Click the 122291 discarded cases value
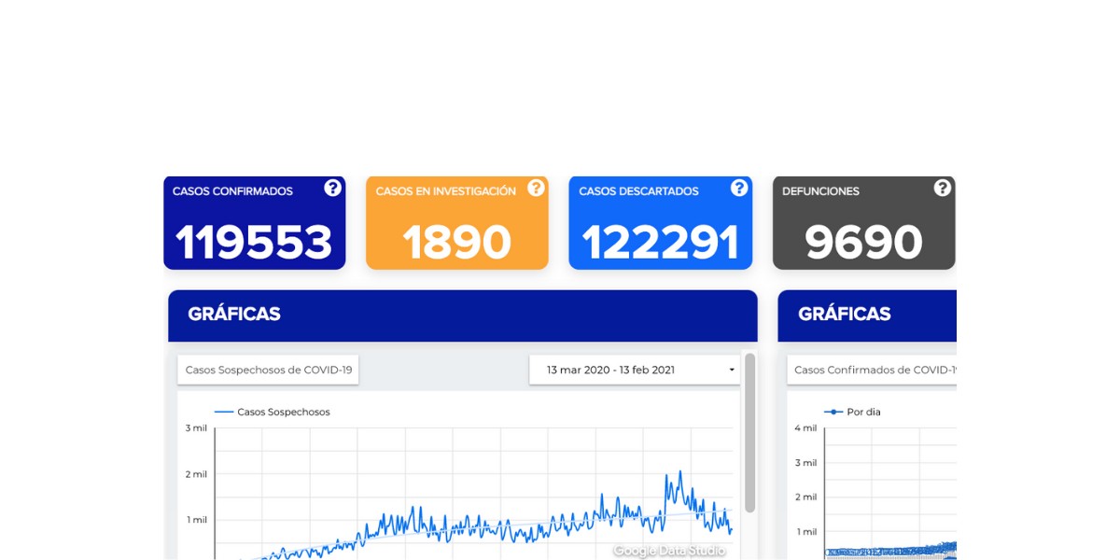Viewport: 1120px width, 560px height. [x=660, y=243]
